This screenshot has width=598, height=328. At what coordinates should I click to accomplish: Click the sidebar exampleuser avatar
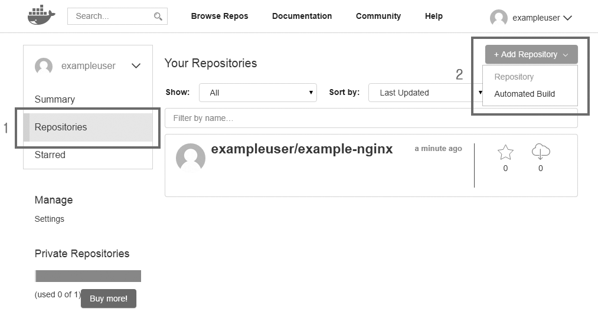click(44, 66)
